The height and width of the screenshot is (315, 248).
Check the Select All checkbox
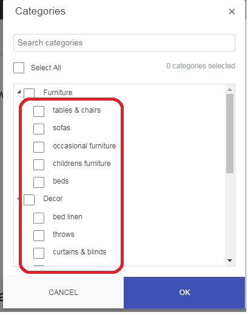coord(19,68)
